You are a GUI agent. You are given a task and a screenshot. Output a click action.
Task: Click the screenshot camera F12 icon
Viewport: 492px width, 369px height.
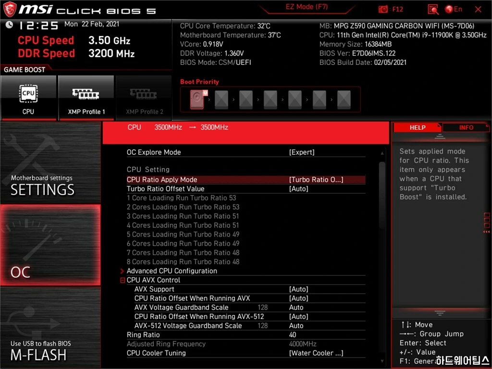(x=383, y=9)
